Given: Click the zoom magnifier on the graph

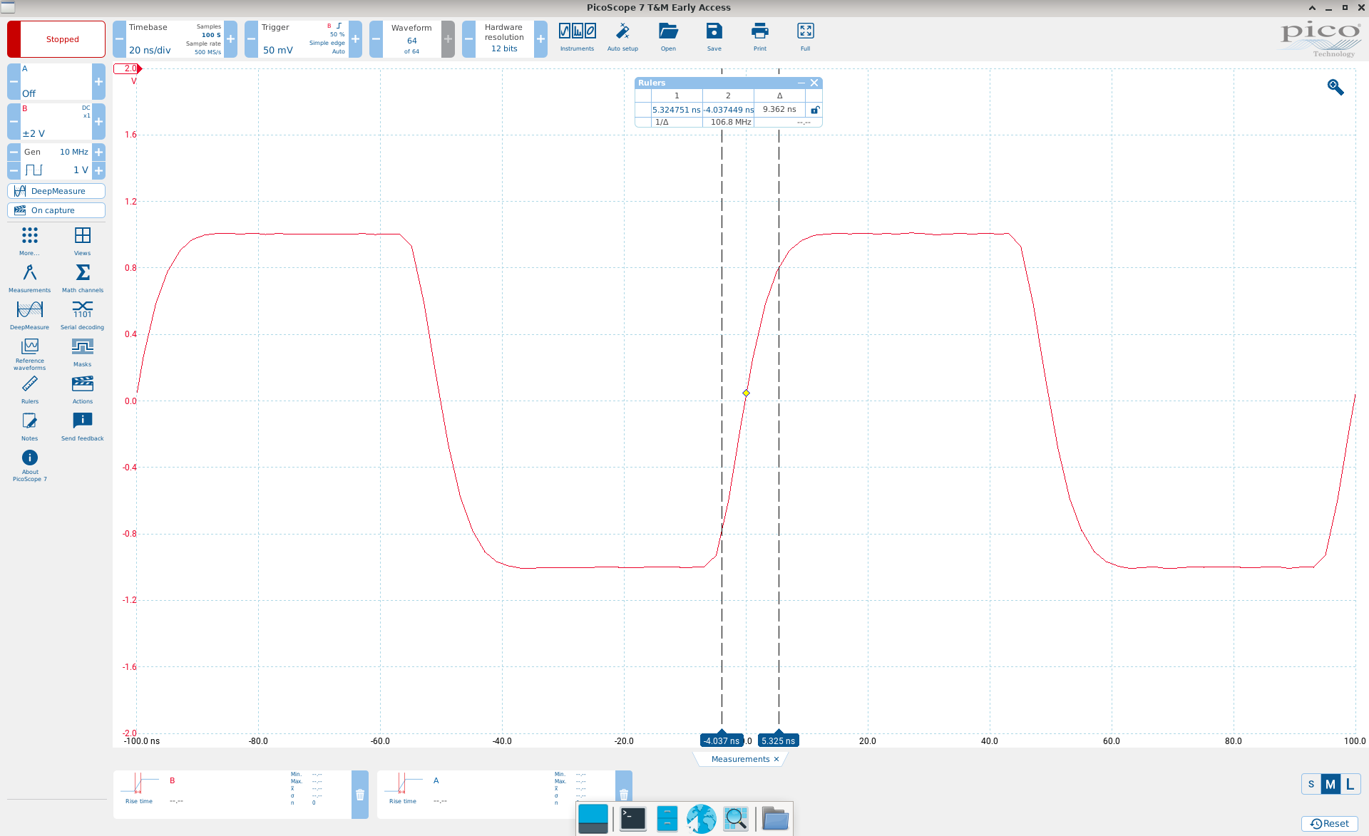Looking at the screenshot, I should coord(1335,87).
